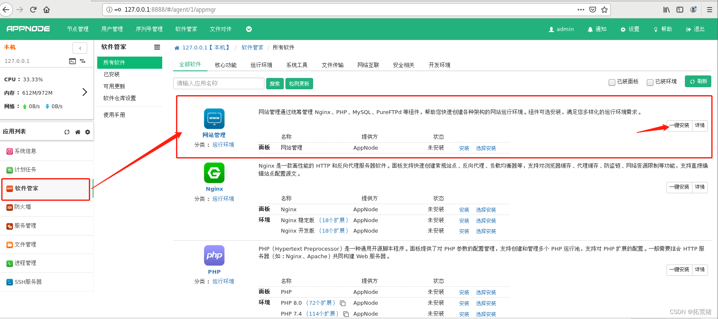Open 系统信息 in the app list
The height and width of the screenshot is (319, 718).
[47, 151]
